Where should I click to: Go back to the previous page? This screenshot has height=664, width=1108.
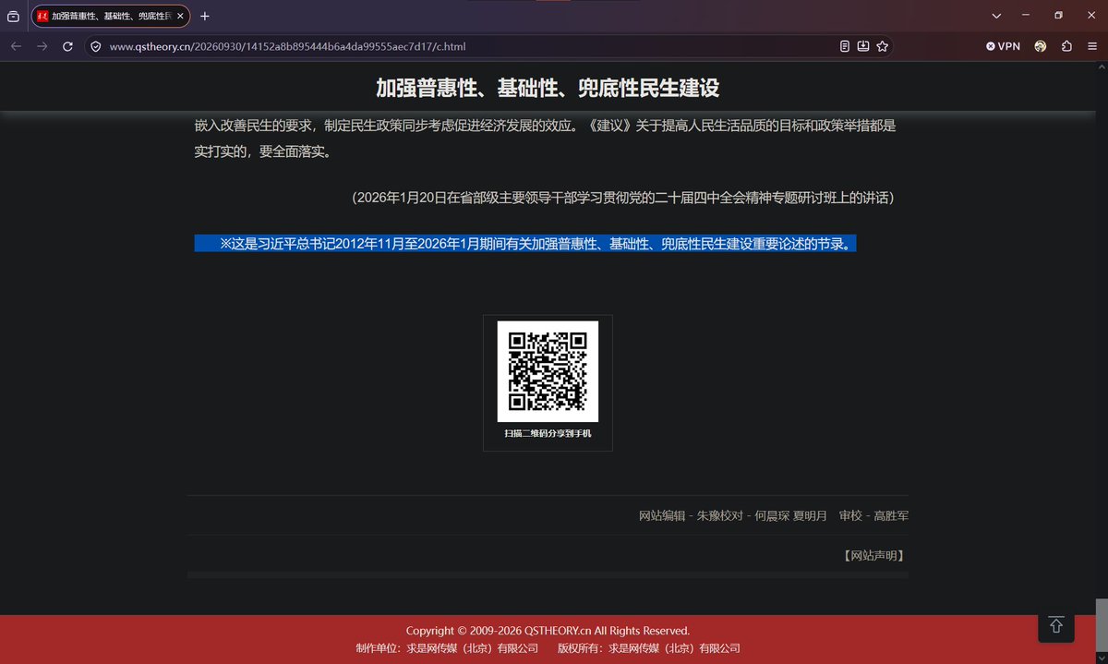(x=17, y=46)
